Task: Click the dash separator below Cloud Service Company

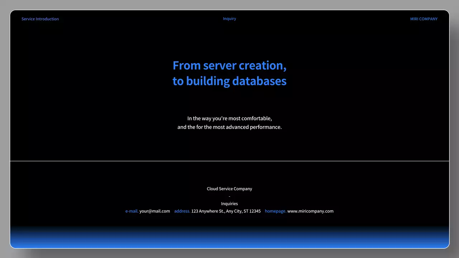Action: click(229, 196)
